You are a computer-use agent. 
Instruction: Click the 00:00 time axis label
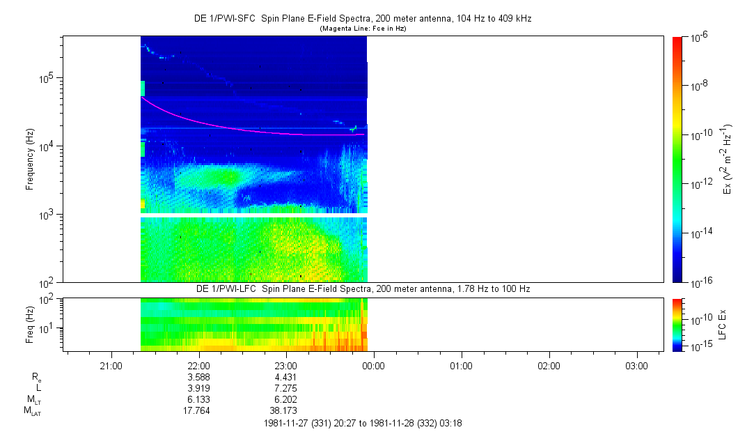tap(373, 366)
